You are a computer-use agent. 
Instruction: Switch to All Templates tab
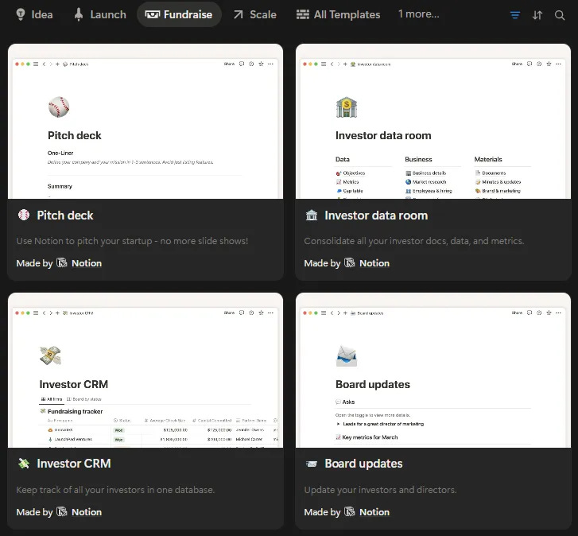pyautogui.click(x=338, y=14)
